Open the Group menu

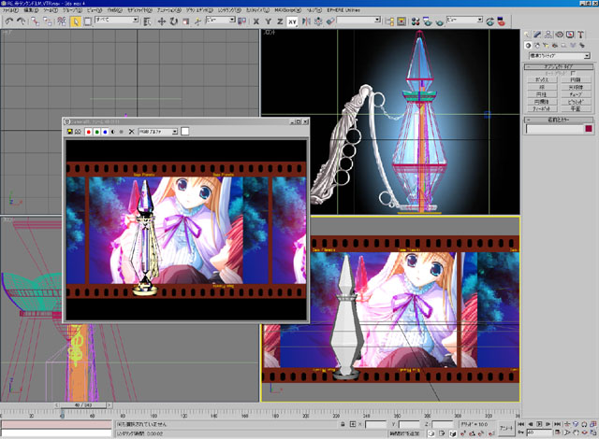tap(72, 10)
